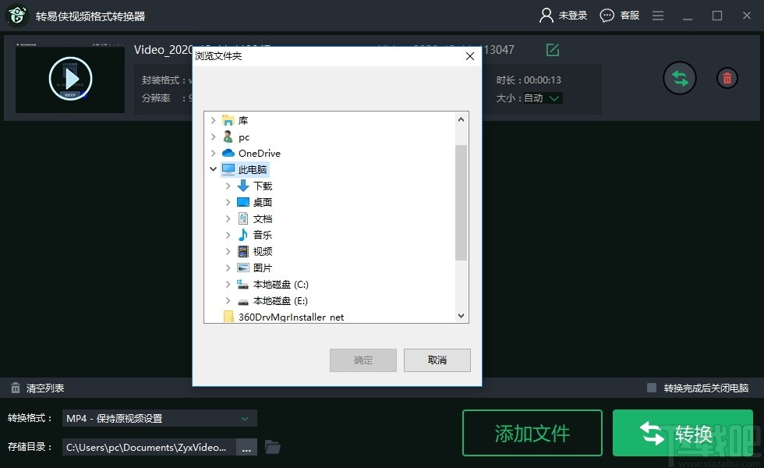Select OneDrive in the folder tree
The width and height of the screenshot is (764, 468).
(x=261, y=153)
